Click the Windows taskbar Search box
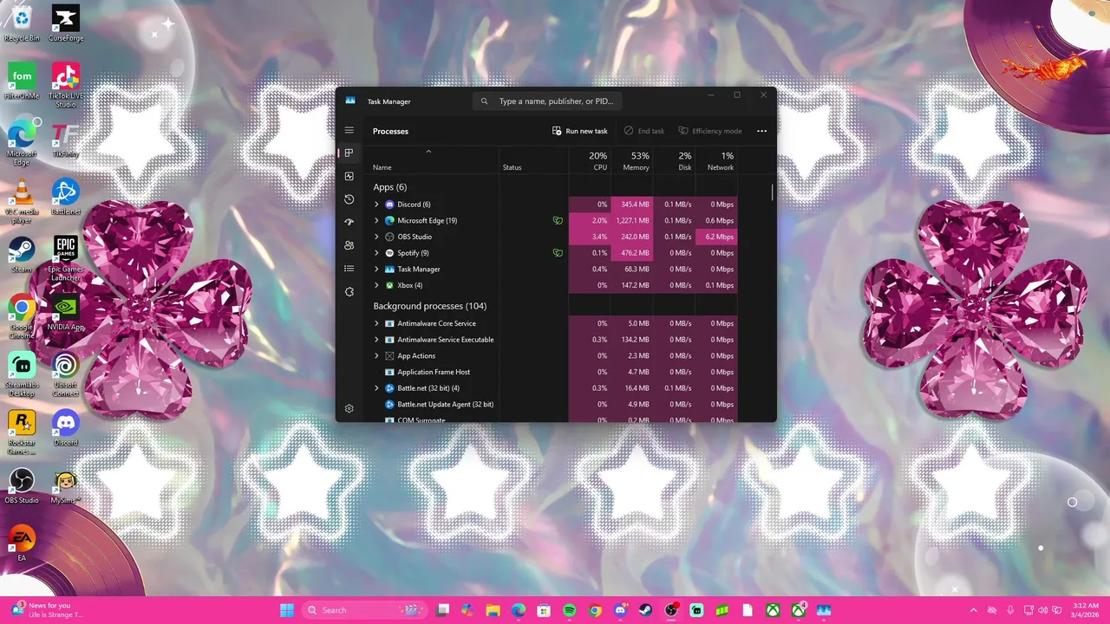 [367, 610]
